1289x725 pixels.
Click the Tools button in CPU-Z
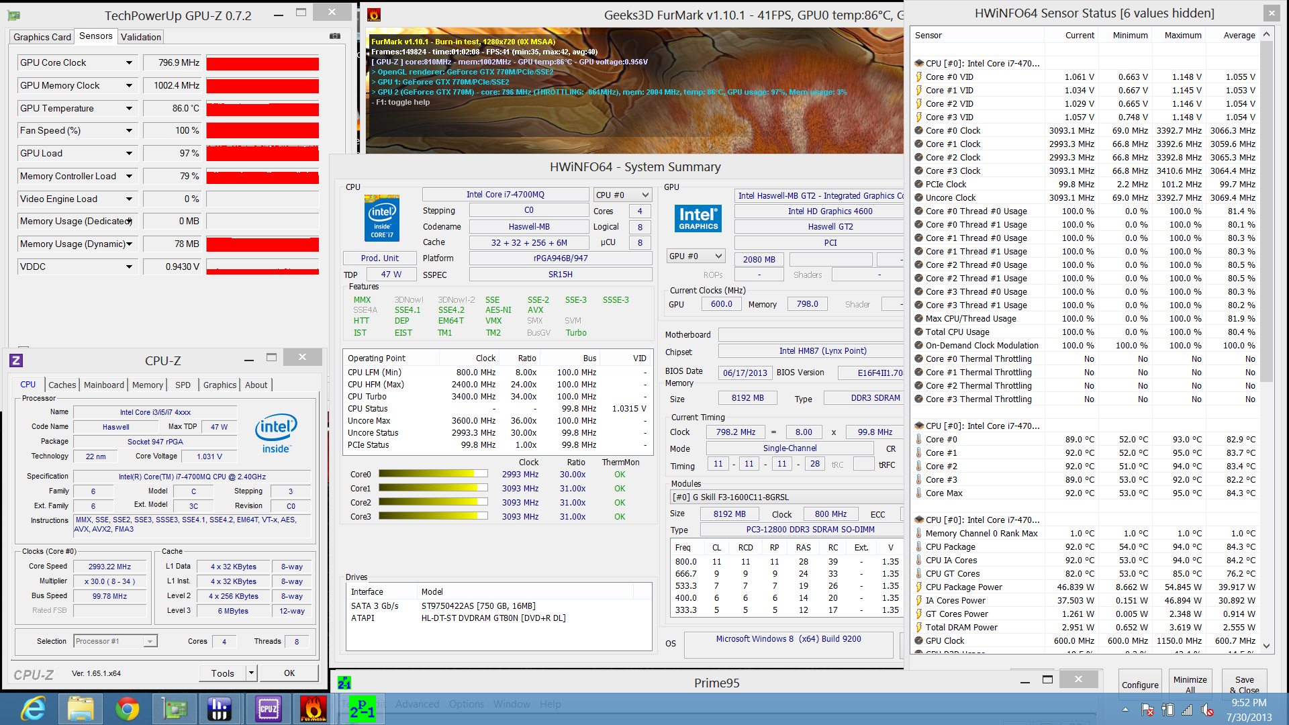pos(222,673)
